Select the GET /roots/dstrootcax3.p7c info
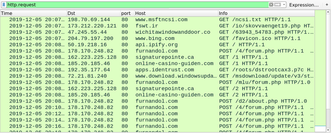This screenshot has height=133, width=331. (x=266, y=70)
